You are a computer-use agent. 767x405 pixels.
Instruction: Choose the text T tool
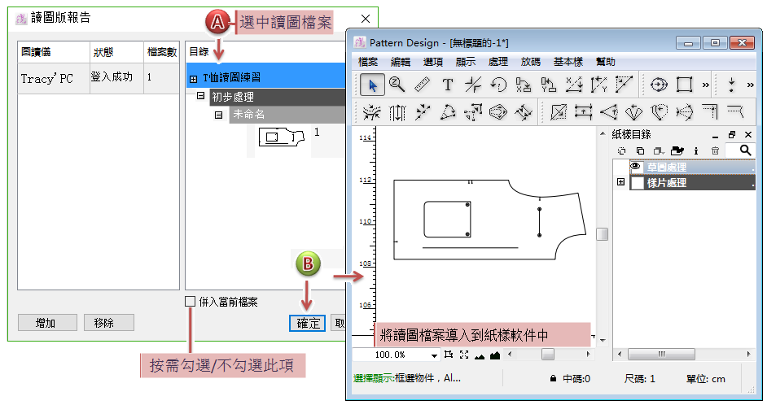[x=447, y=84]
